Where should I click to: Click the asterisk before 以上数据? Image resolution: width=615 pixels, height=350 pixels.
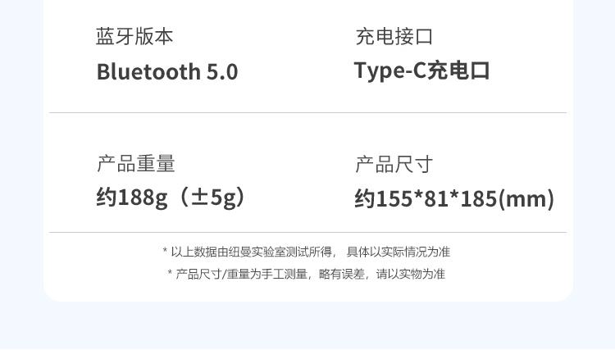[x=165, y=250]
